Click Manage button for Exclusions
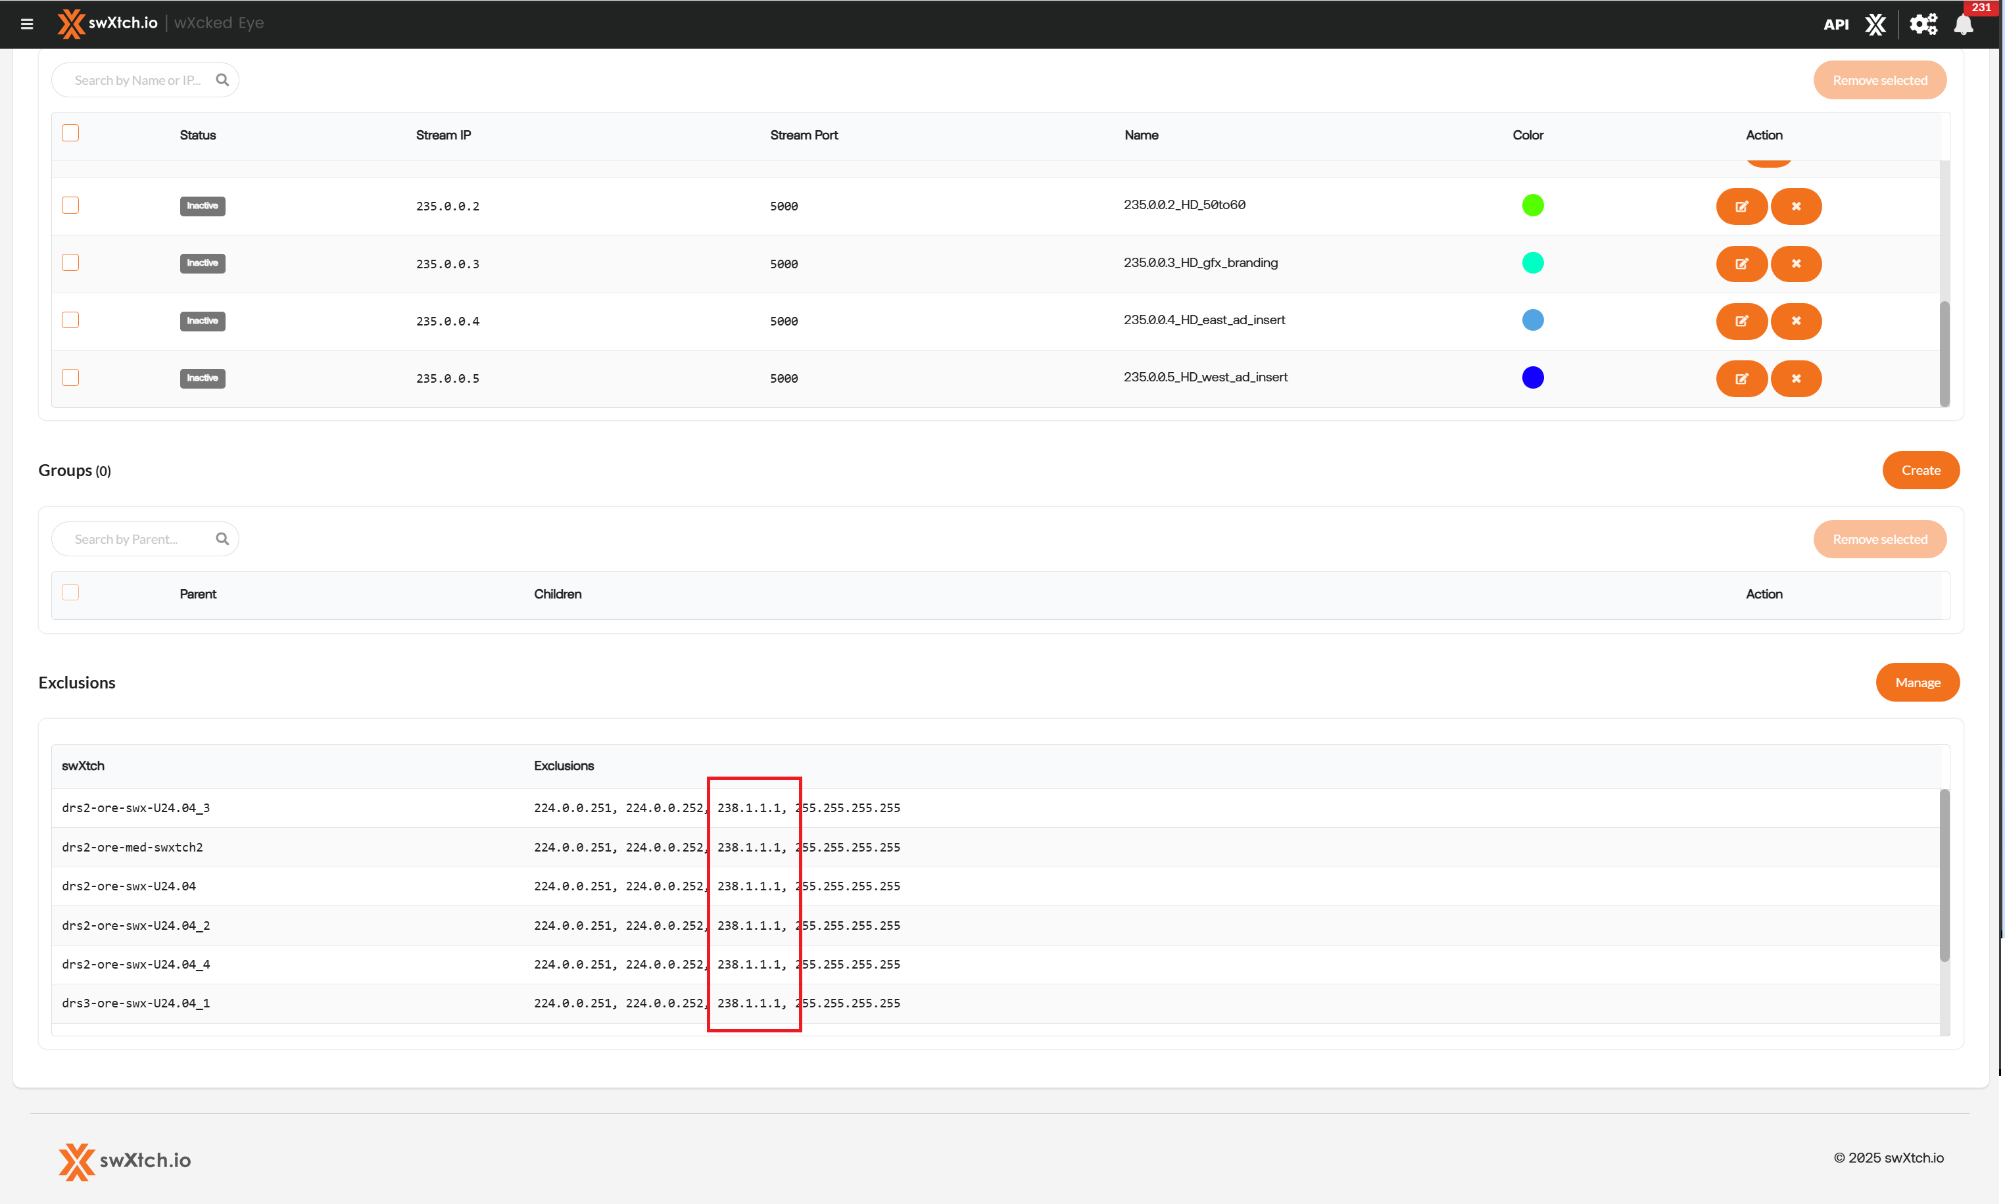This screenshot has height=1204, width=2005. click(x=1917, y=683)
